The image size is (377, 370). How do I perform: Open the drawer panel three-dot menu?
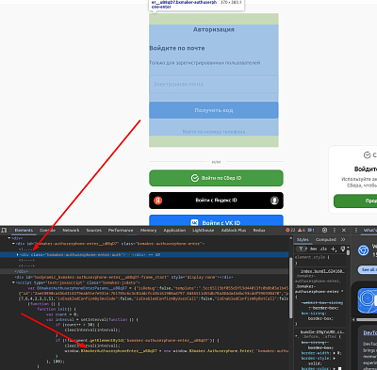[356, 230]
